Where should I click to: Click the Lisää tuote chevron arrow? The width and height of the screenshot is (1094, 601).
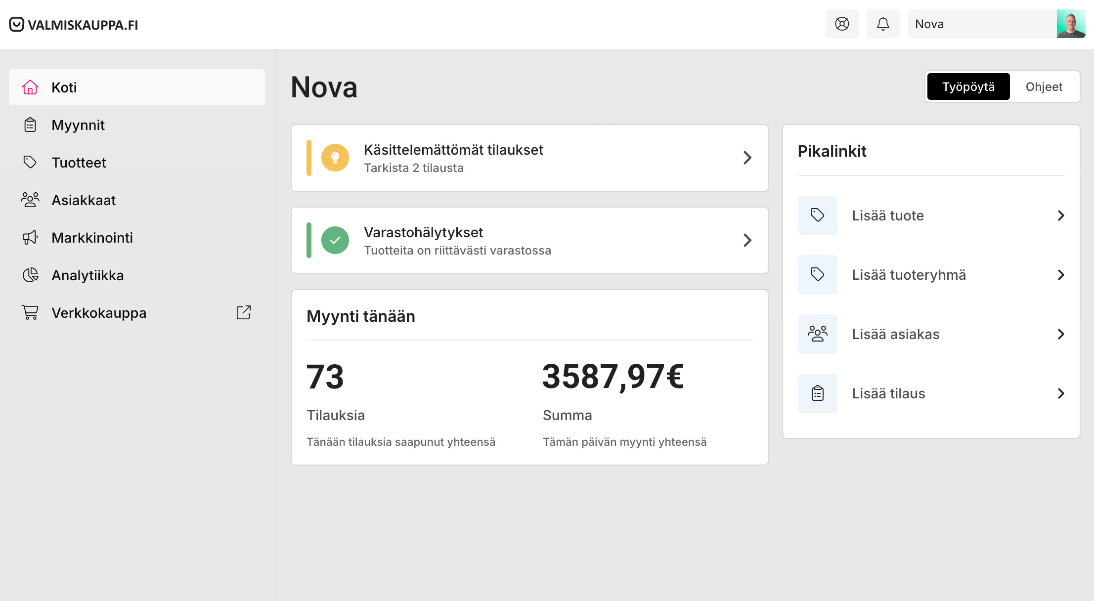point(1060,215)
